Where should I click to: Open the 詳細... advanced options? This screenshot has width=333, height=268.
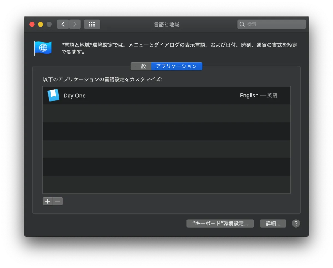coord(273,223)
